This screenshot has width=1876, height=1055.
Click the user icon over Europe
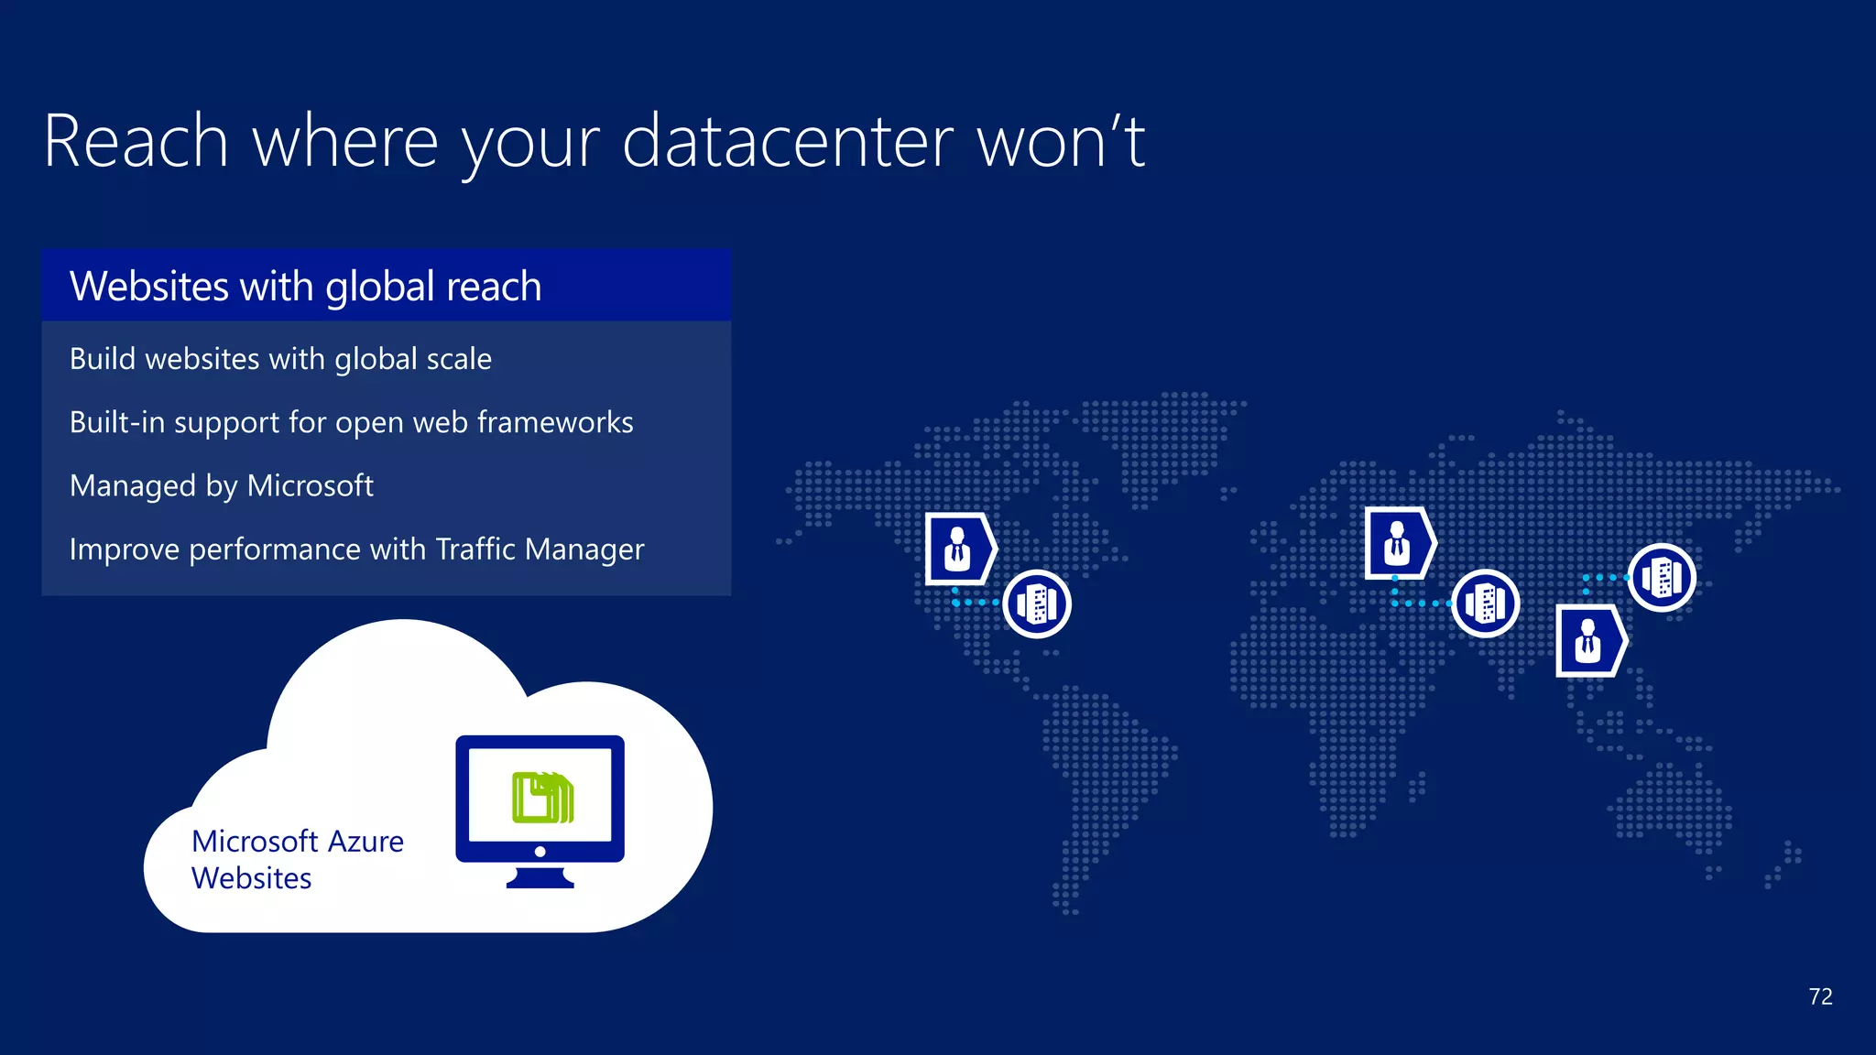click(1400, 543)
